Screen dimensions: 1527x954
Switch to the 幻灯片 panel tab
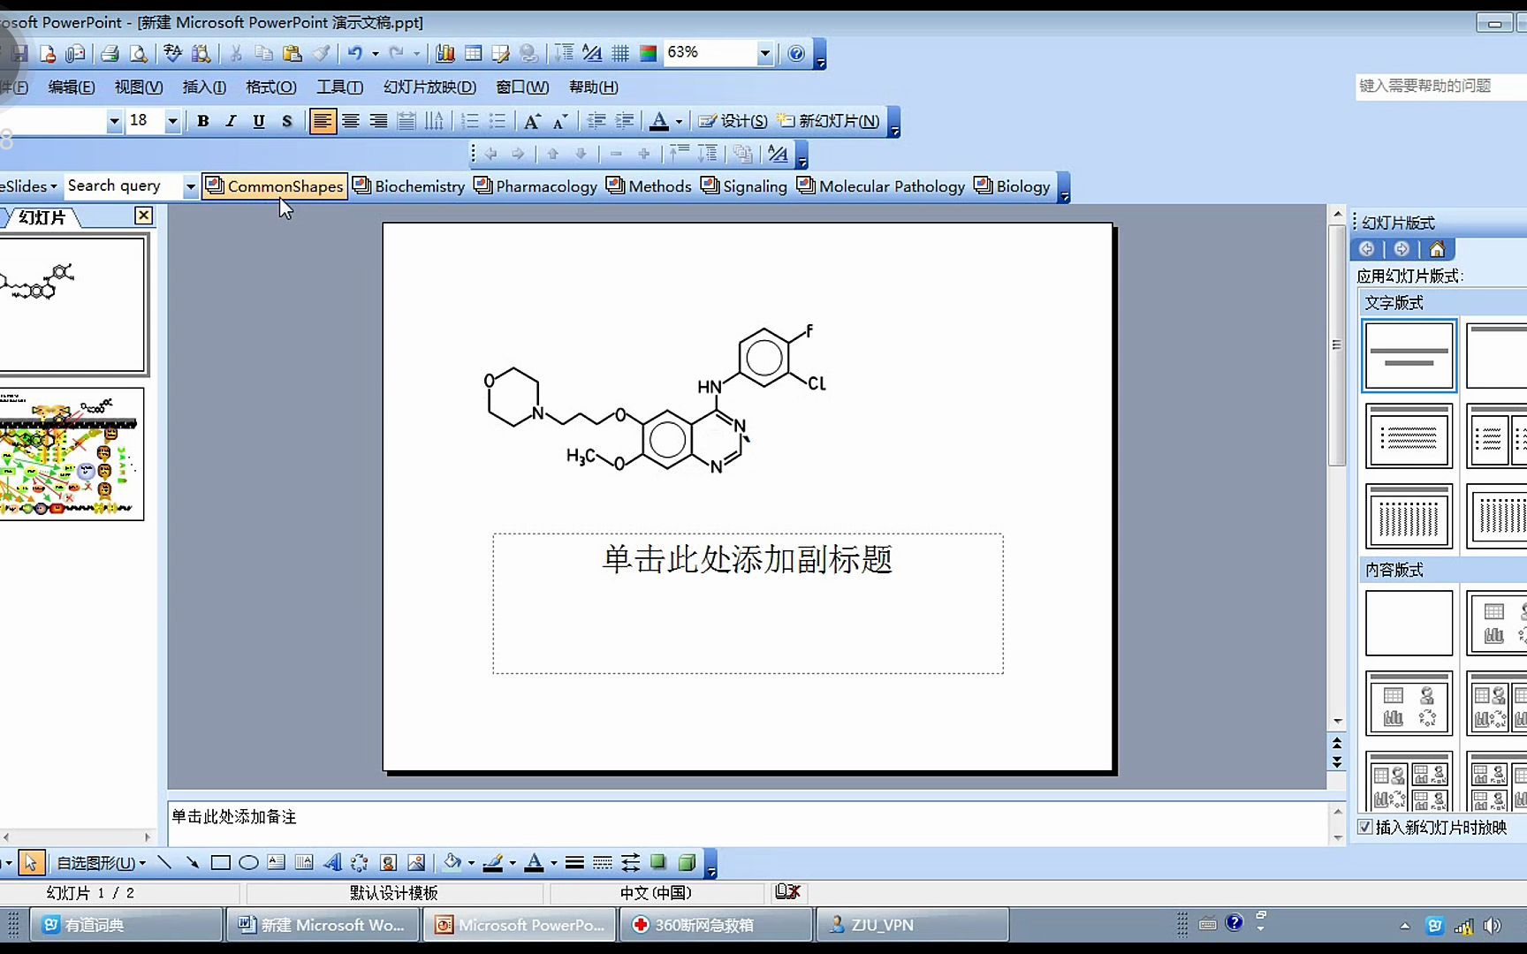click(41, 217)
